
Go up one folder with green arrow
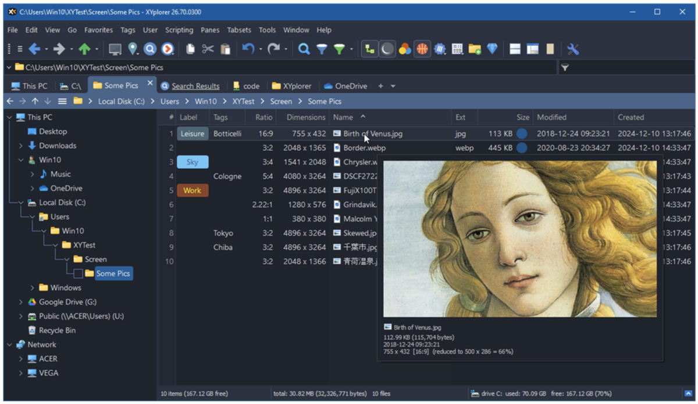[85, 49]
